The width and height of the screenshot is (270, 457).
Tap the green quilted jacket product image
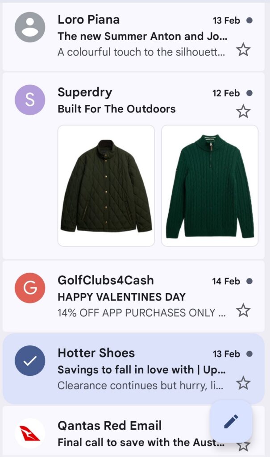[106, 186]
